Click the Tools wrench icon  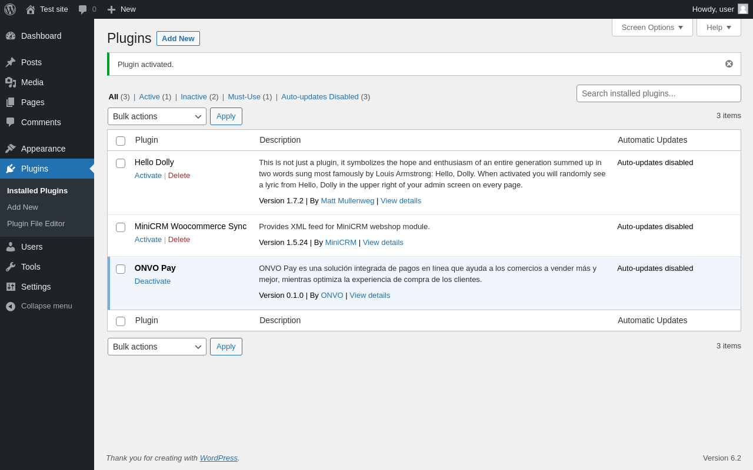(11, 267)
